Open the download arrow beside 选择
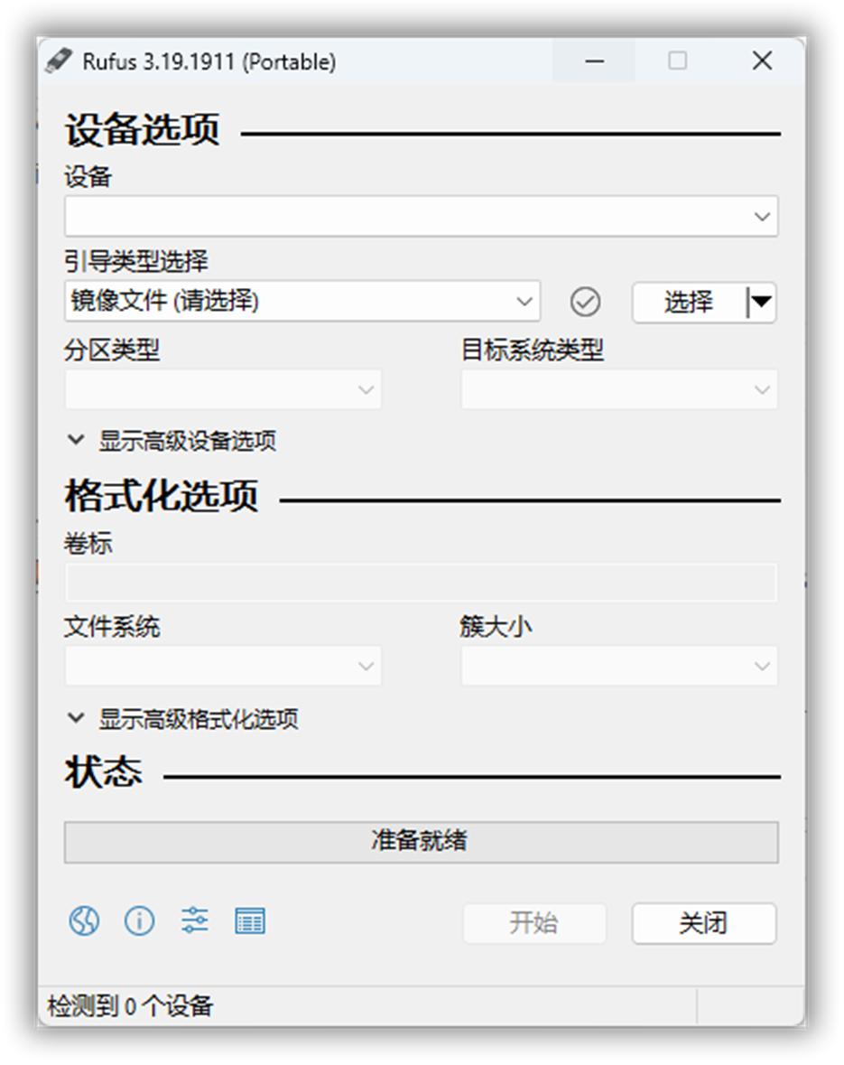This screenshot has height=1065, width=844. [x=763, y=302]
